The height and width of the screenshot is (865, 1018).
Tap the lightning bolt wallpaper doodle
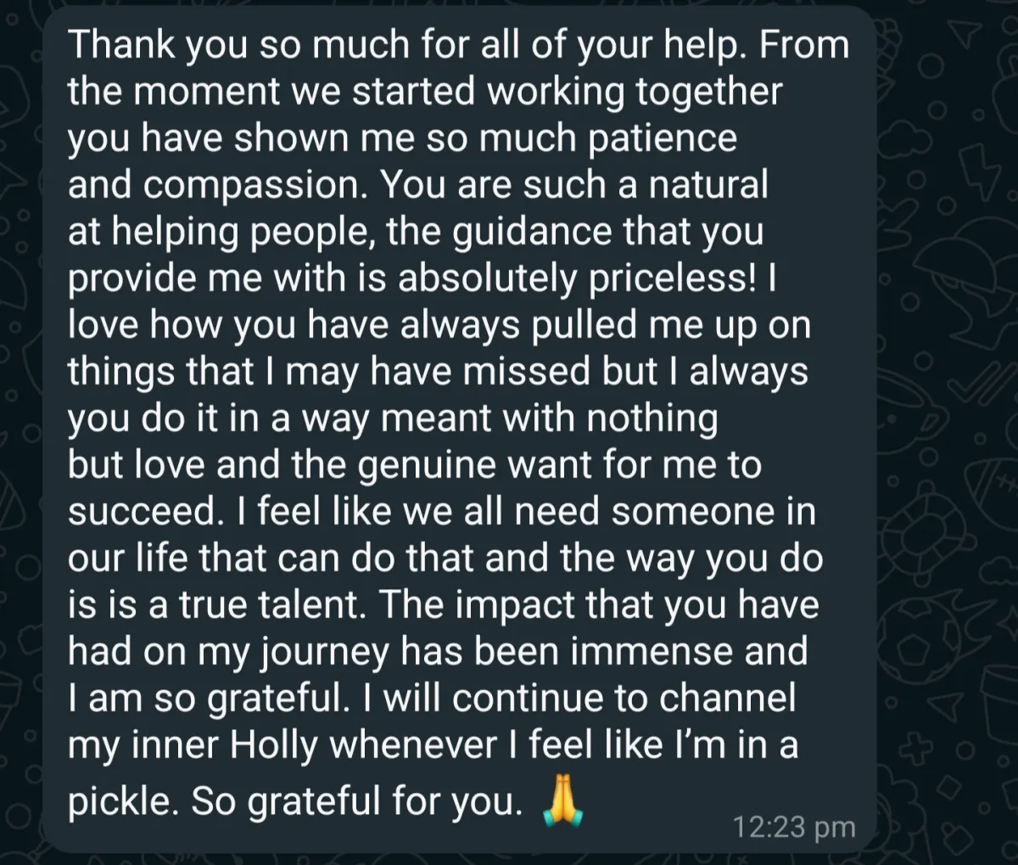[x=978, y=169]
